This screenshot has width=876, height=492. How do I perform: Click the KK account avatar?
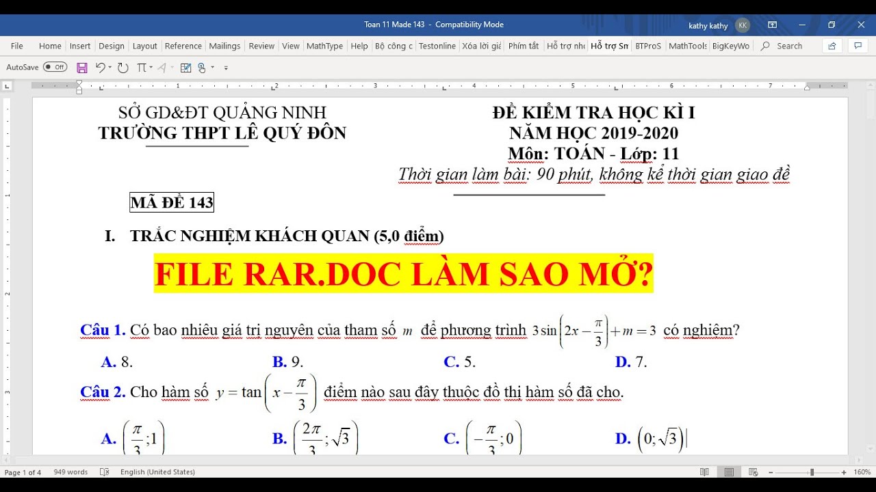point(743,25)
